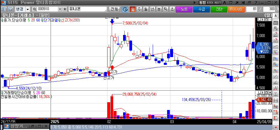Click the stock name field 유니온

coord(88,9)
